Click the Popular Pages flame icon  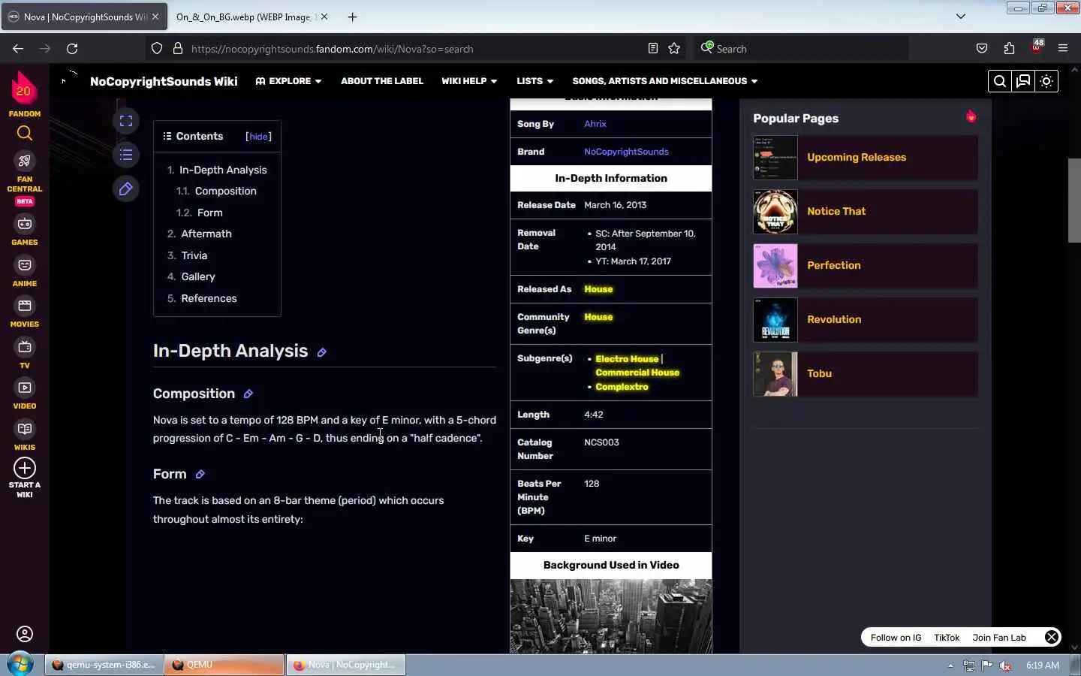click(971, 116)
